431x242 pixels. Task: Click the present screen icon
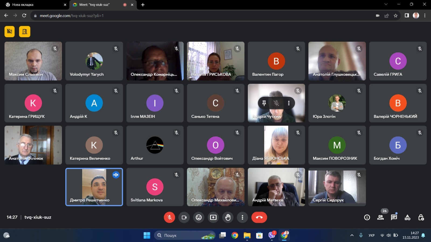tap(213, 217)
